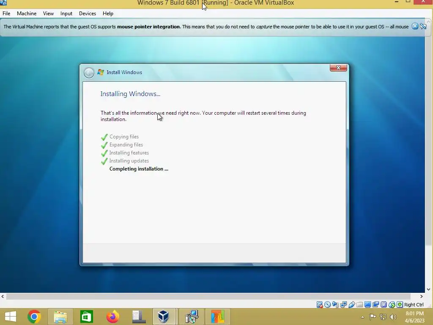Click the horizontal scrollbar right arrow
This screenshot has height=325, width=433.
pos(422,296)
